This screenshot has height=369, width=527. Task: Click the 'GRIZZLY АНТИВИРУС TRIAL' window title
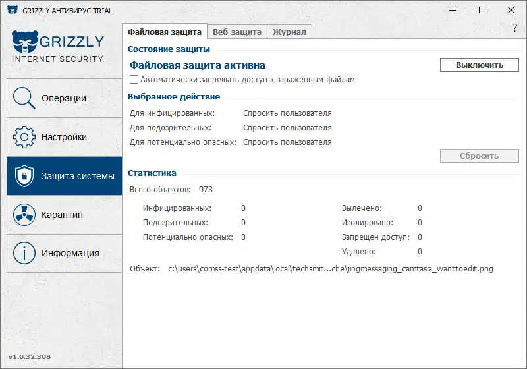click(67, 11)
